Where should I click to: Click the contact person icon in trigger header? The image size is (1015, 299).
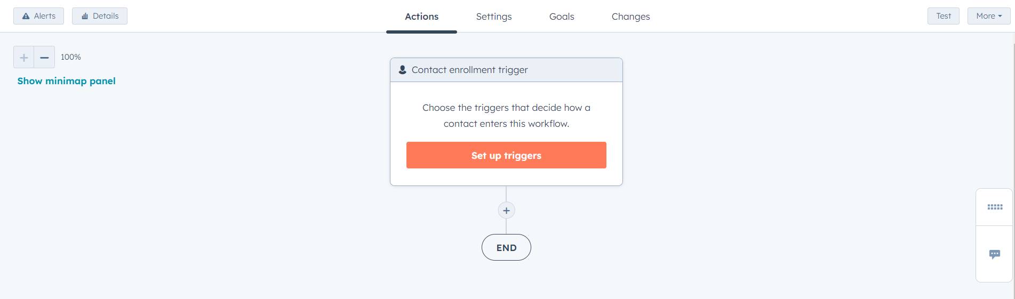403,70
